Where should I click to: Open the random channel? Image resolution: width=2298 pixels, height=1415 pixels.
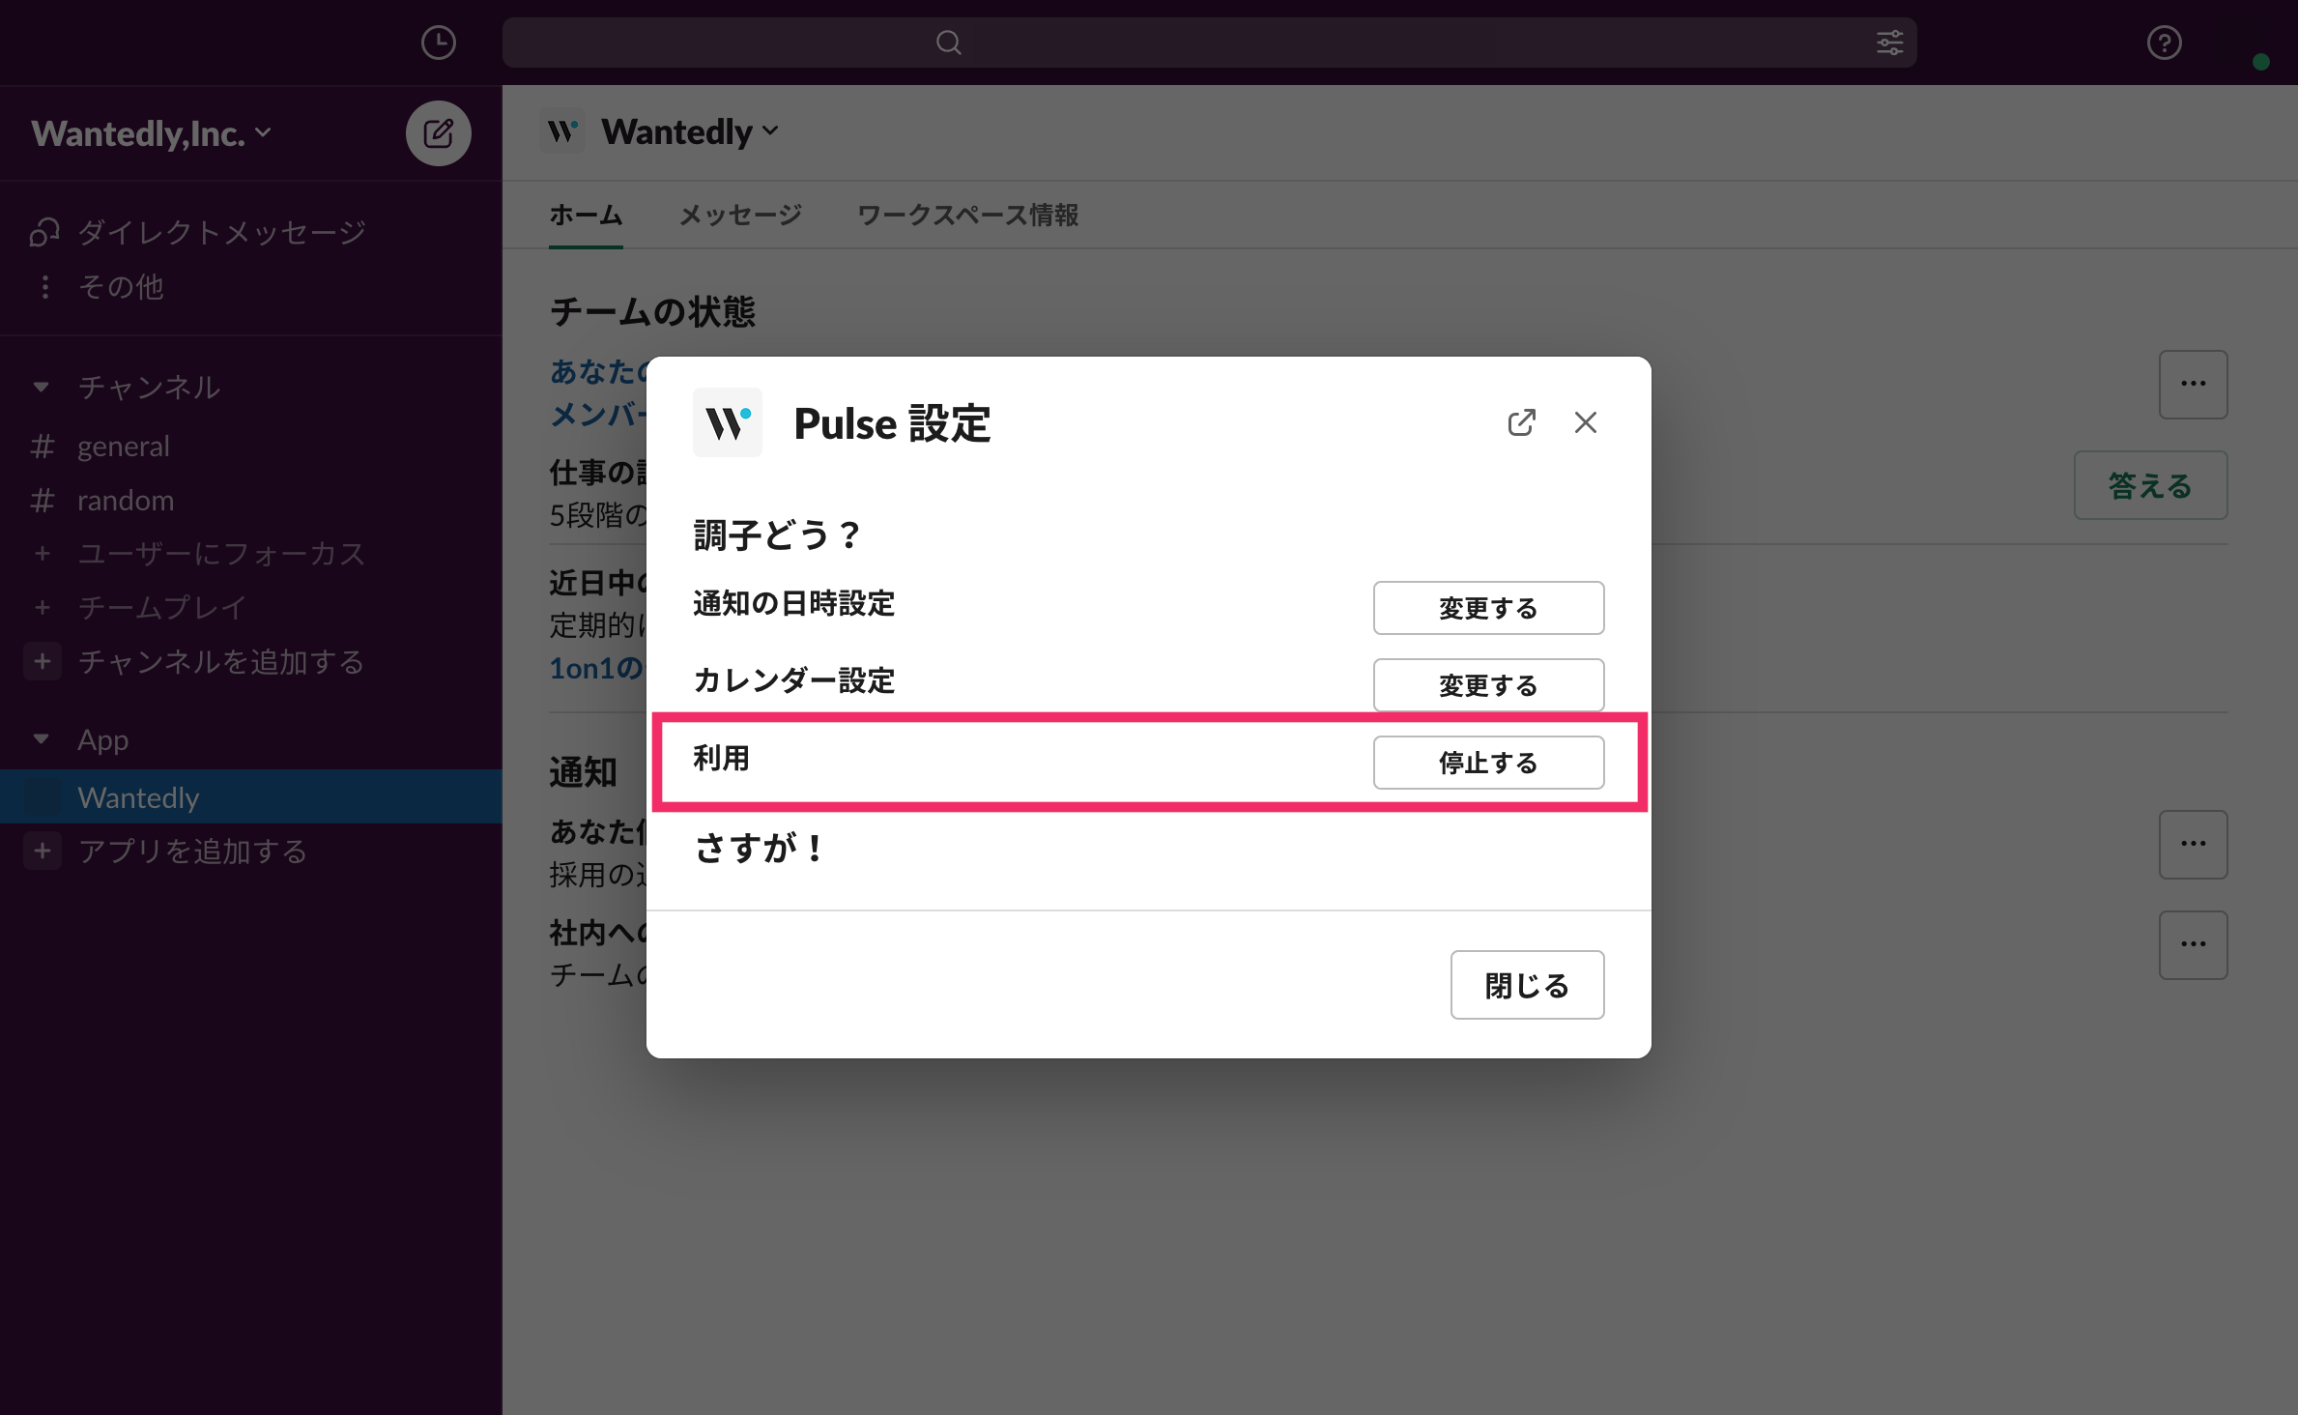click(x=126, y=500)
